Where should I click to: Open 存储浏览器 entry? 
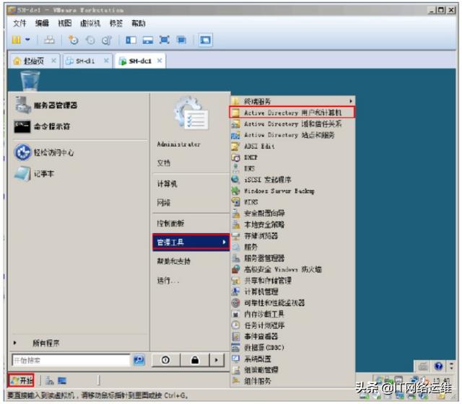292,236
